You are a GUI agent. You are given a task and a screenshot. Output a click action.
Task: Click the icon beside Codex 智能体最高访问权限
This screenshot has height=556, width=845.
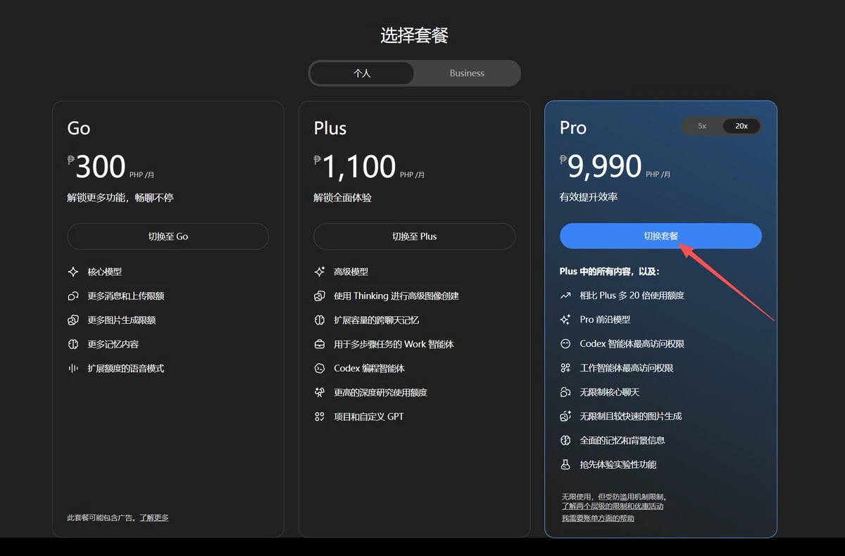click(x=565, y=343)
